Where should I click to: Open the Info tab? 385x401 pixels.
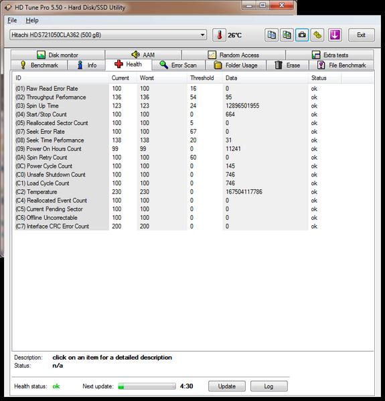86,65
